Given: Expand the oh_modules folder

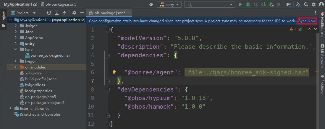Looking at the screenshot, I should (16, 67).
